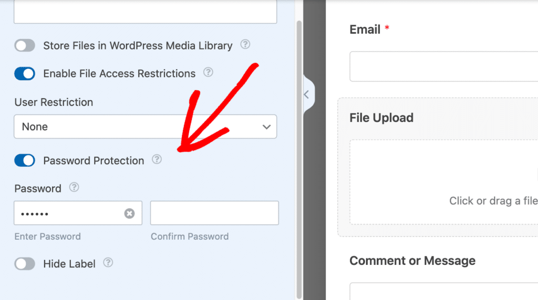Click the text box above Store Files toggle
538x300 pixels.
tap(145, 12)
